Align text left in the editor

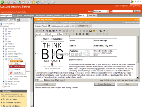(x=77, y=34)
